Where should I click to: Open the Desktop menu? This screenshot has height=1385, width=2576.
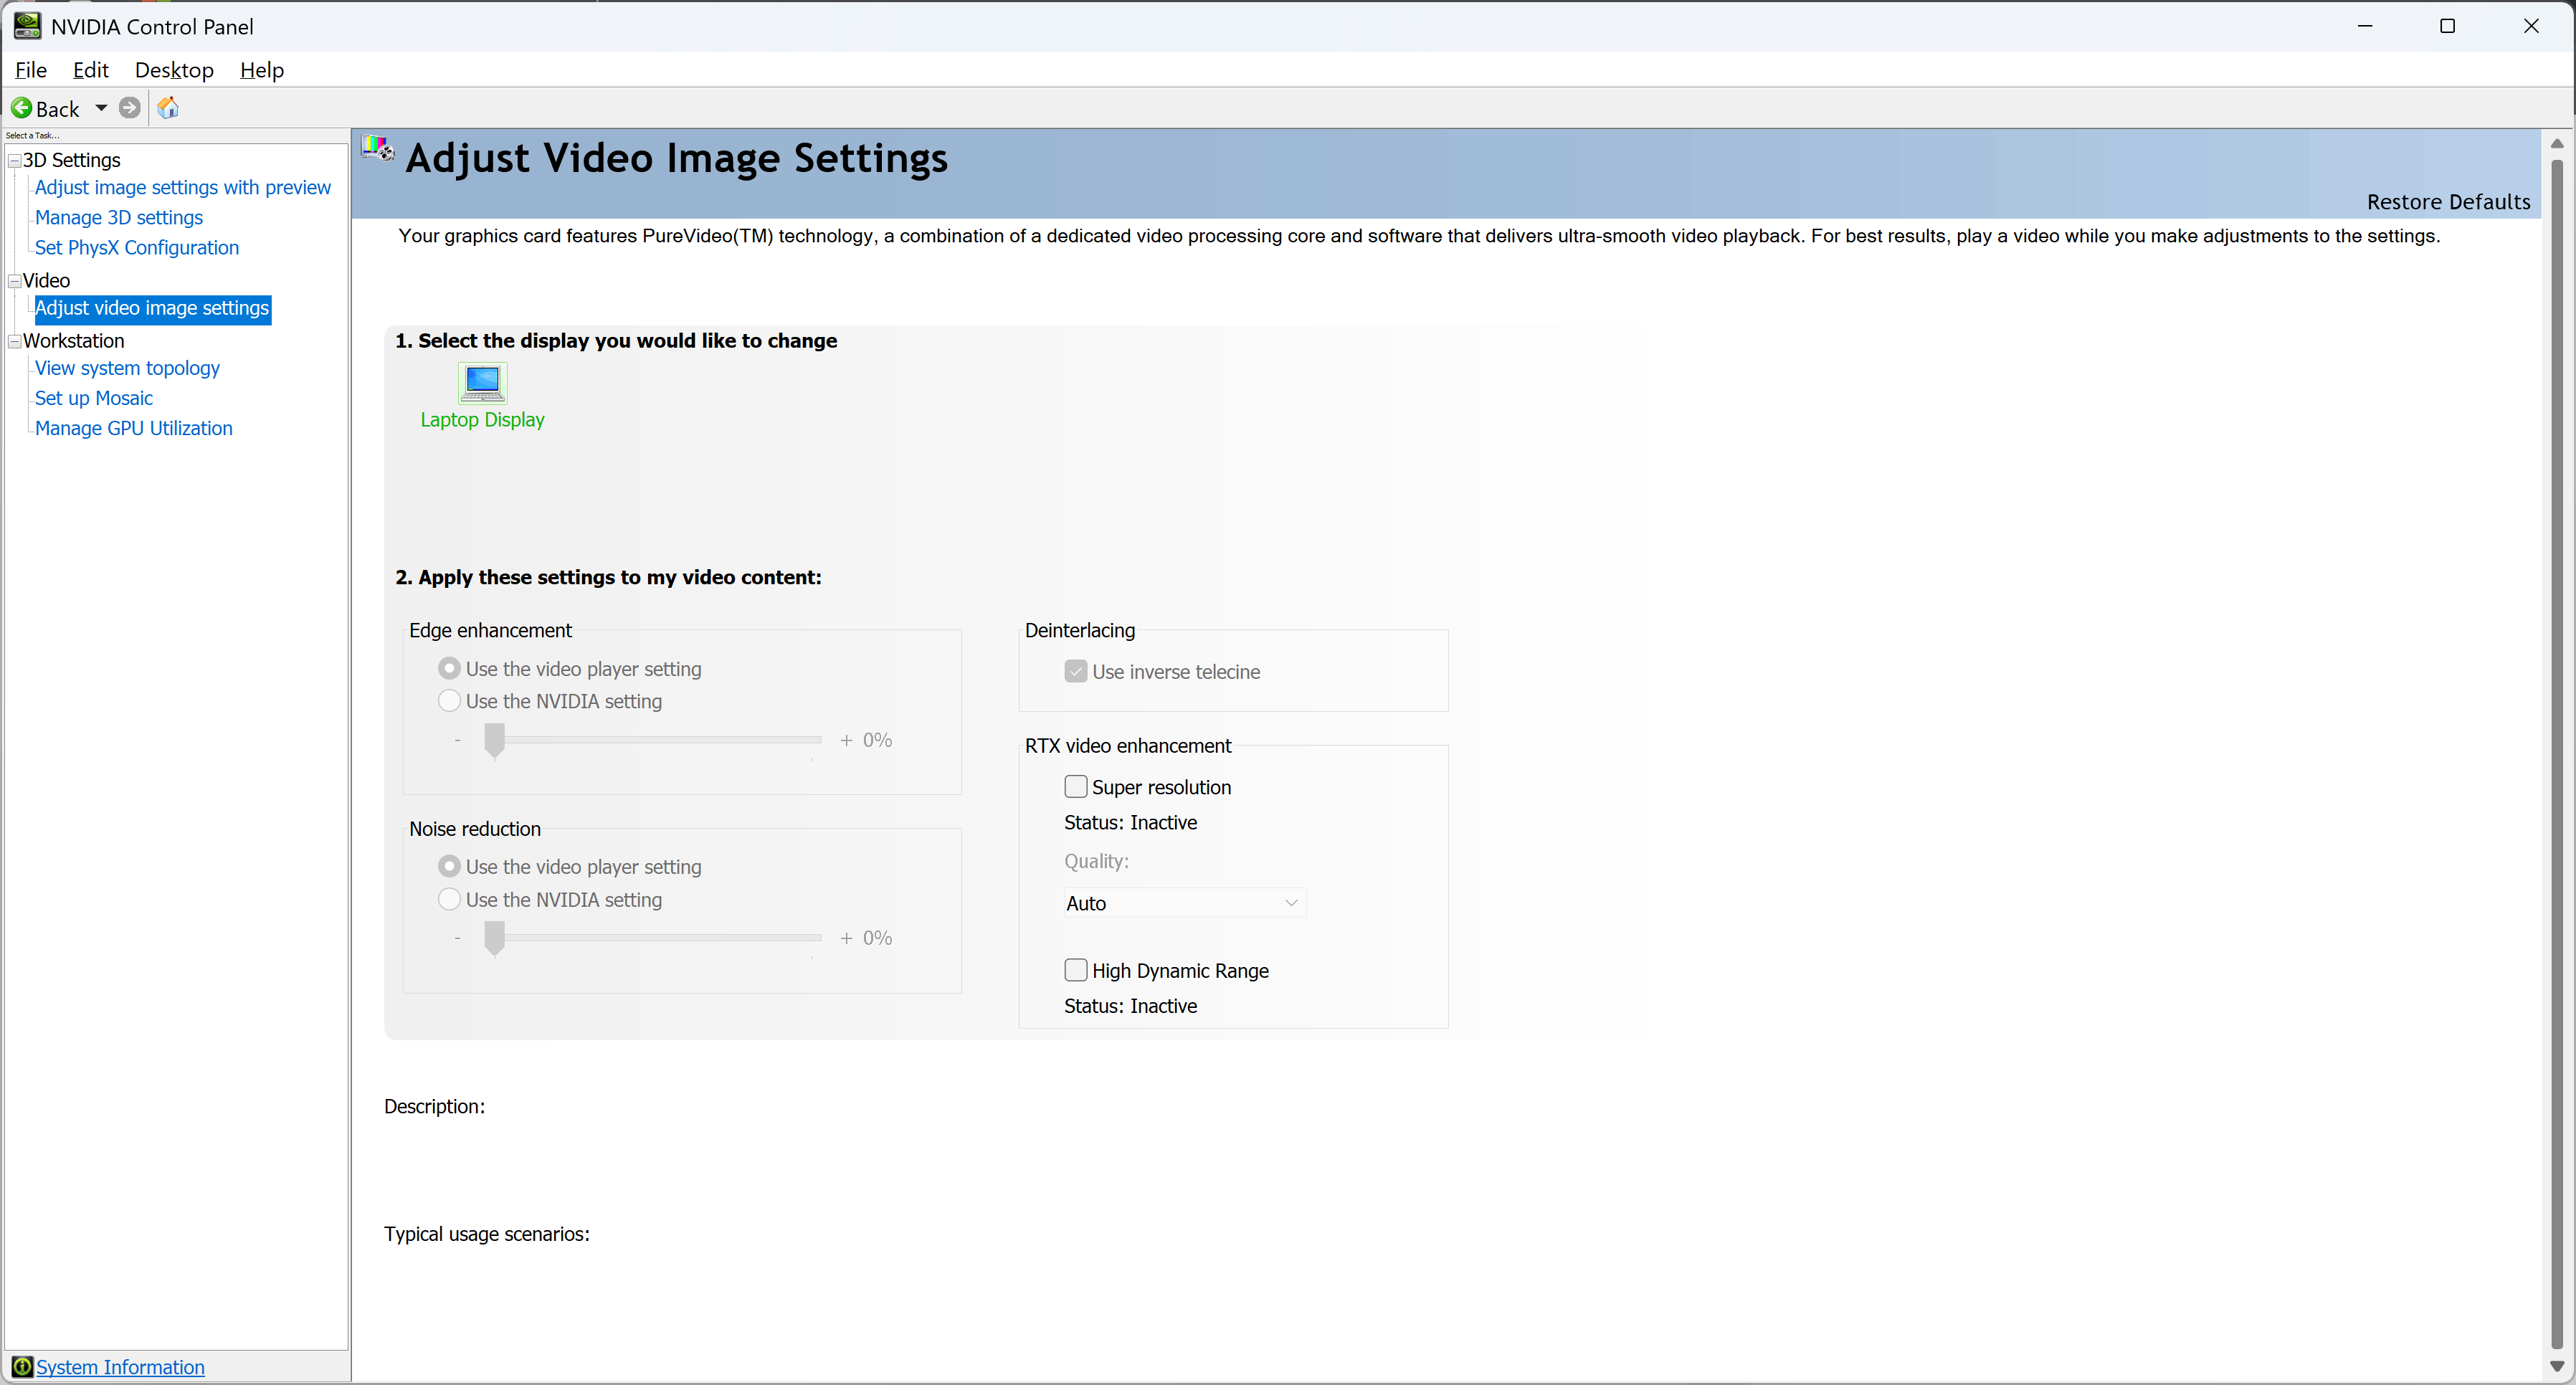pos(174,70)
